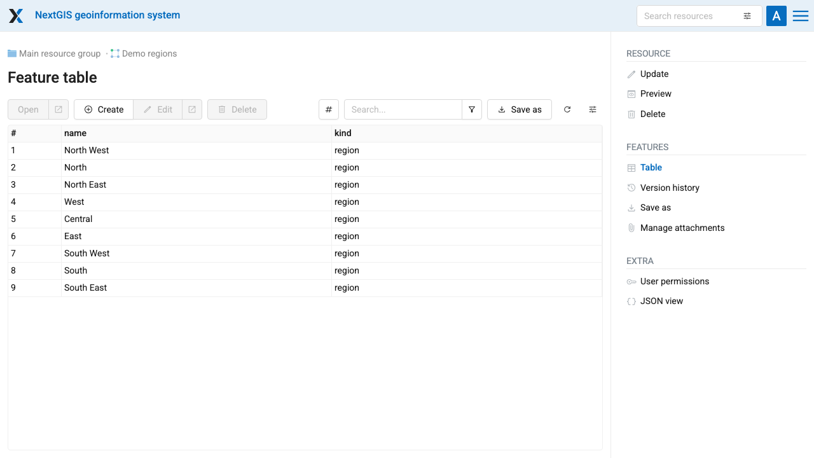Click the trash icon beside sidebar Delete
Screen dimensions: 814x458
(x=631, y=114)
